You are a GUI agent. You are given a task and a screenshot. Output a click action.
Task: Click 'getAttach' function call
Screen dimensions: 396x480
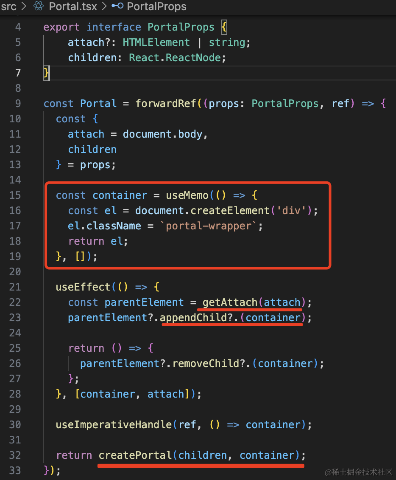230,302
